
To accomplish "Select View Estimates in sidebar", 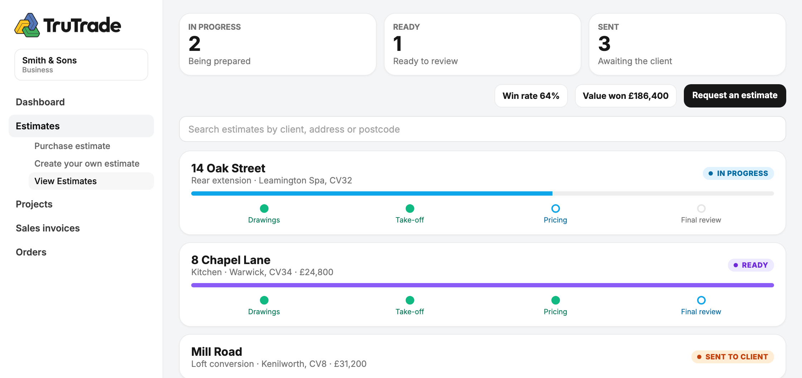I will click(x=91, y=181).
